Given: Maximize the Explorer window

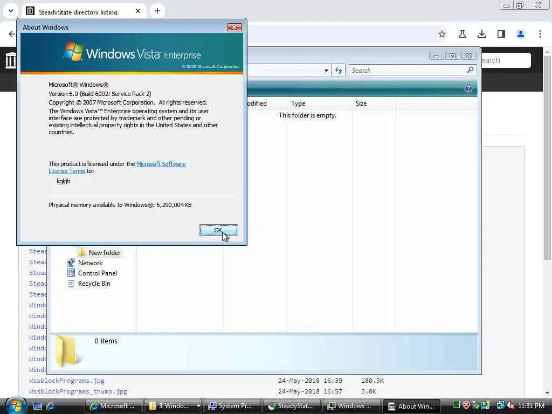Looking at the screenshot, I should 452,56.
